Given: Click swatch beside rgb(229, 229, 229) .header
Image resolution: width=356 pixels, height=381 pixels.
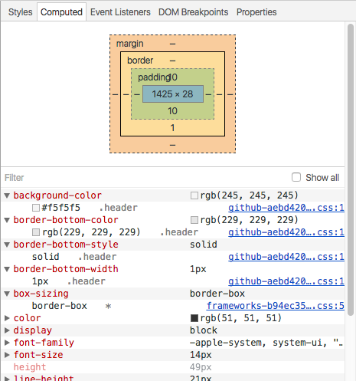Looking at the screenshot, I should click(x=36, y=232).
